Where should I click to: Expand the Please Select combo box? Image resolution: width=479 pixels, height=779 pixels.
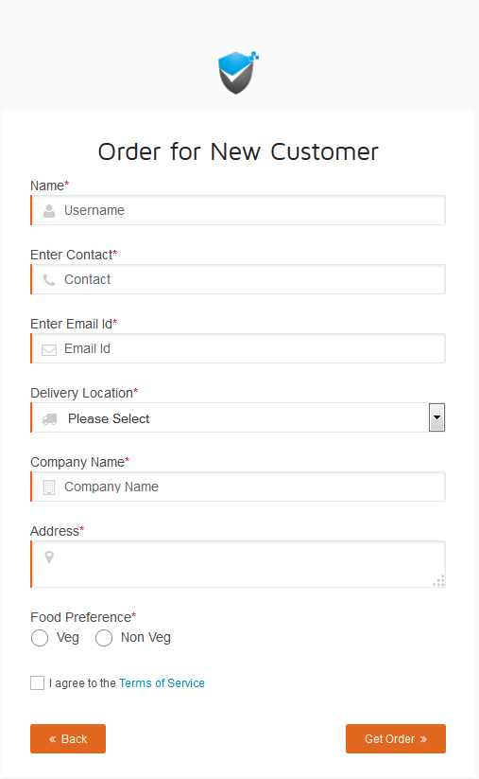pyautogui.click(x=238, y=417)
